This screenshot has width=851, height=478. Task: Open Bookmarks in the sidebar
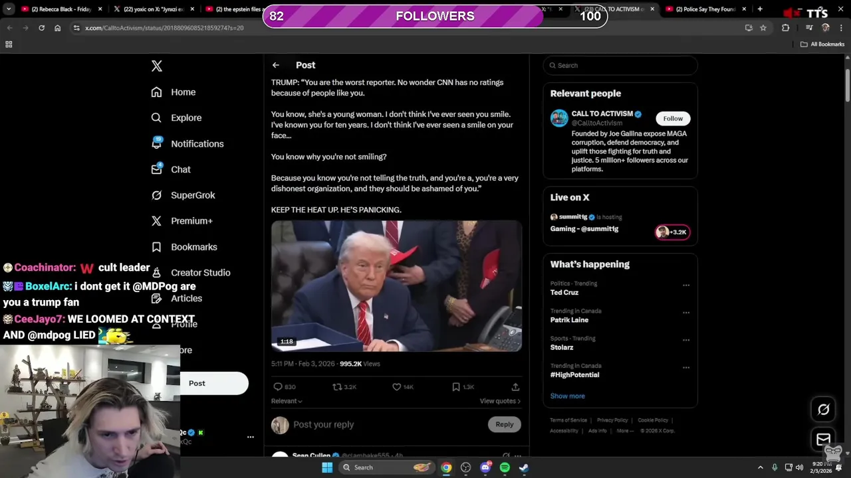tap(184, 247)
